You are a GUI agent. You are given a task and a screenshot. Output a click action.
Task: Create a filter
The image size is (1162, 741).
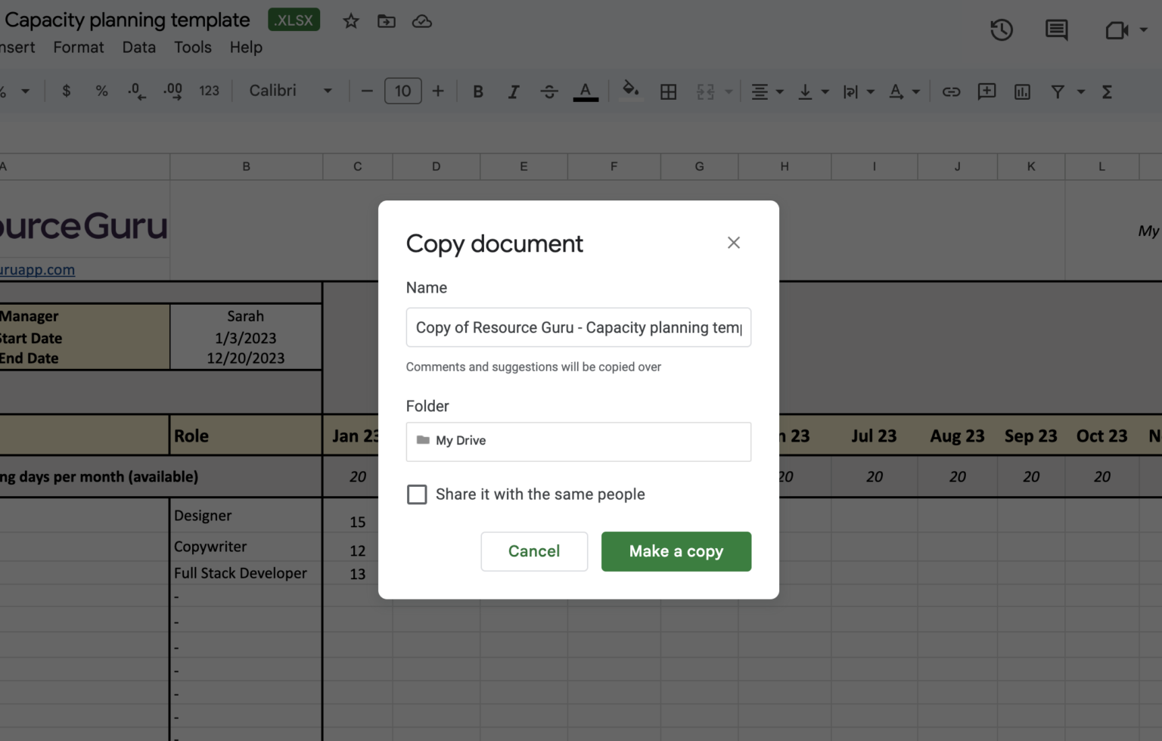[1057, 91]
